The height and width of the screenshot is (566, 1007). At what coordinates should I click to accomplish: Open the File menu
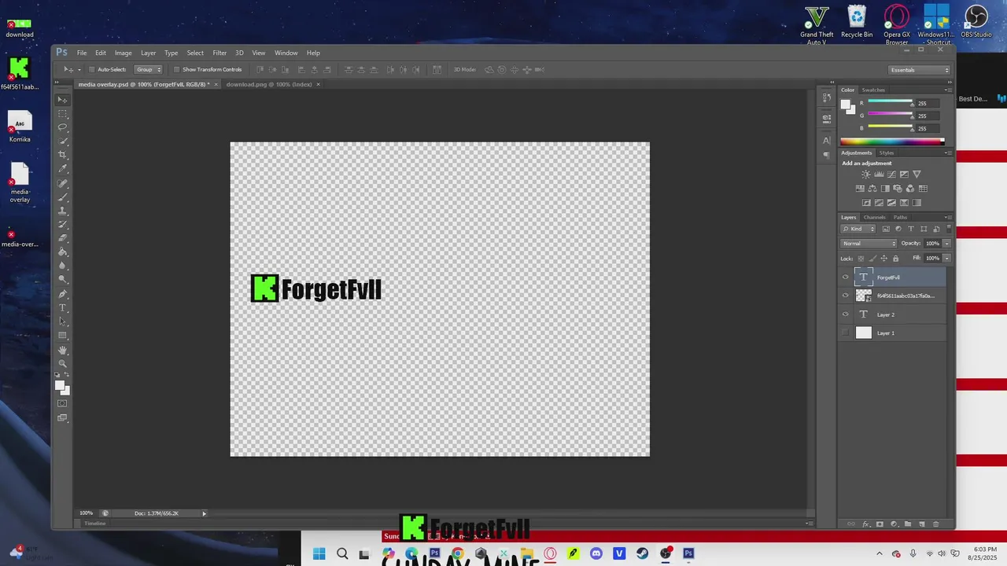point(82,53)
